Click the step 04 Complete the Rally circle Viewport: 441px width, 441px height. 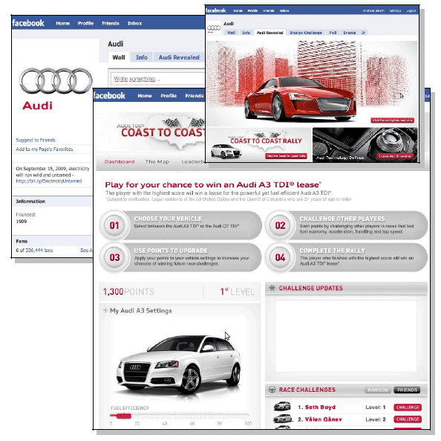280,257
